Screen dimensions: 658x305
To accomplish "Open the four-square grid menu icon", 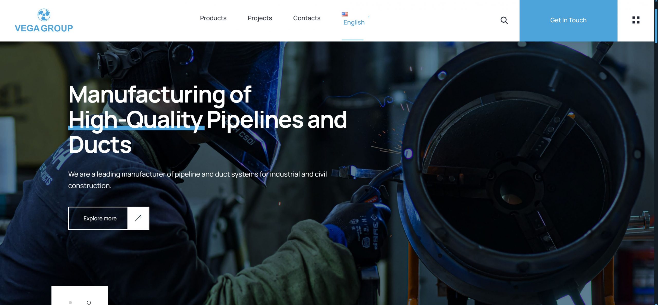I will click(636, 20).
